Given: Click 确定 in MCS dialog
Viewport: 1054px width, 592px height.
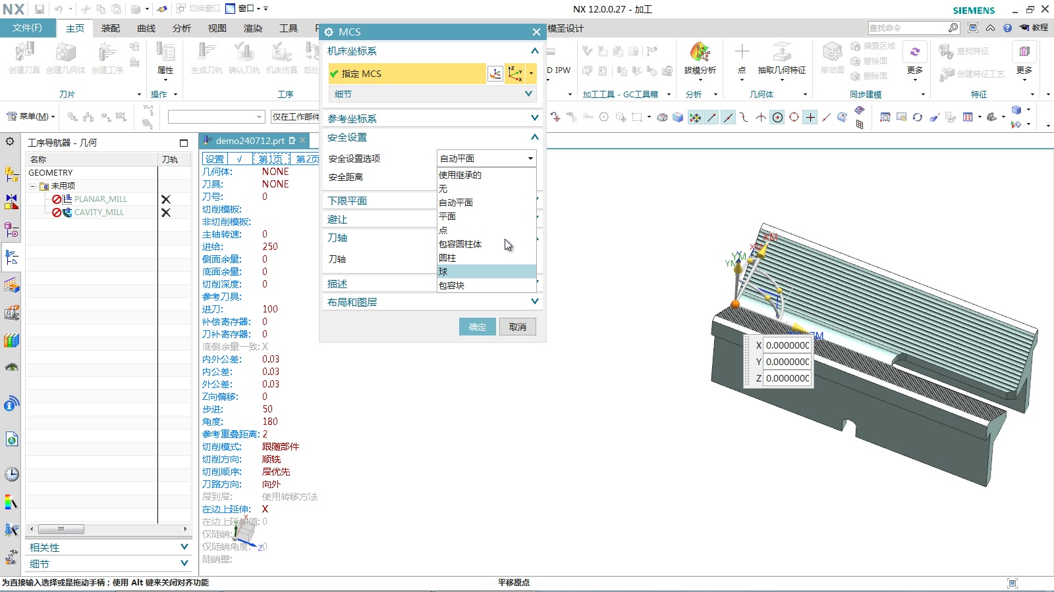Looking at the screenshot, I should [x=478, y=327].
